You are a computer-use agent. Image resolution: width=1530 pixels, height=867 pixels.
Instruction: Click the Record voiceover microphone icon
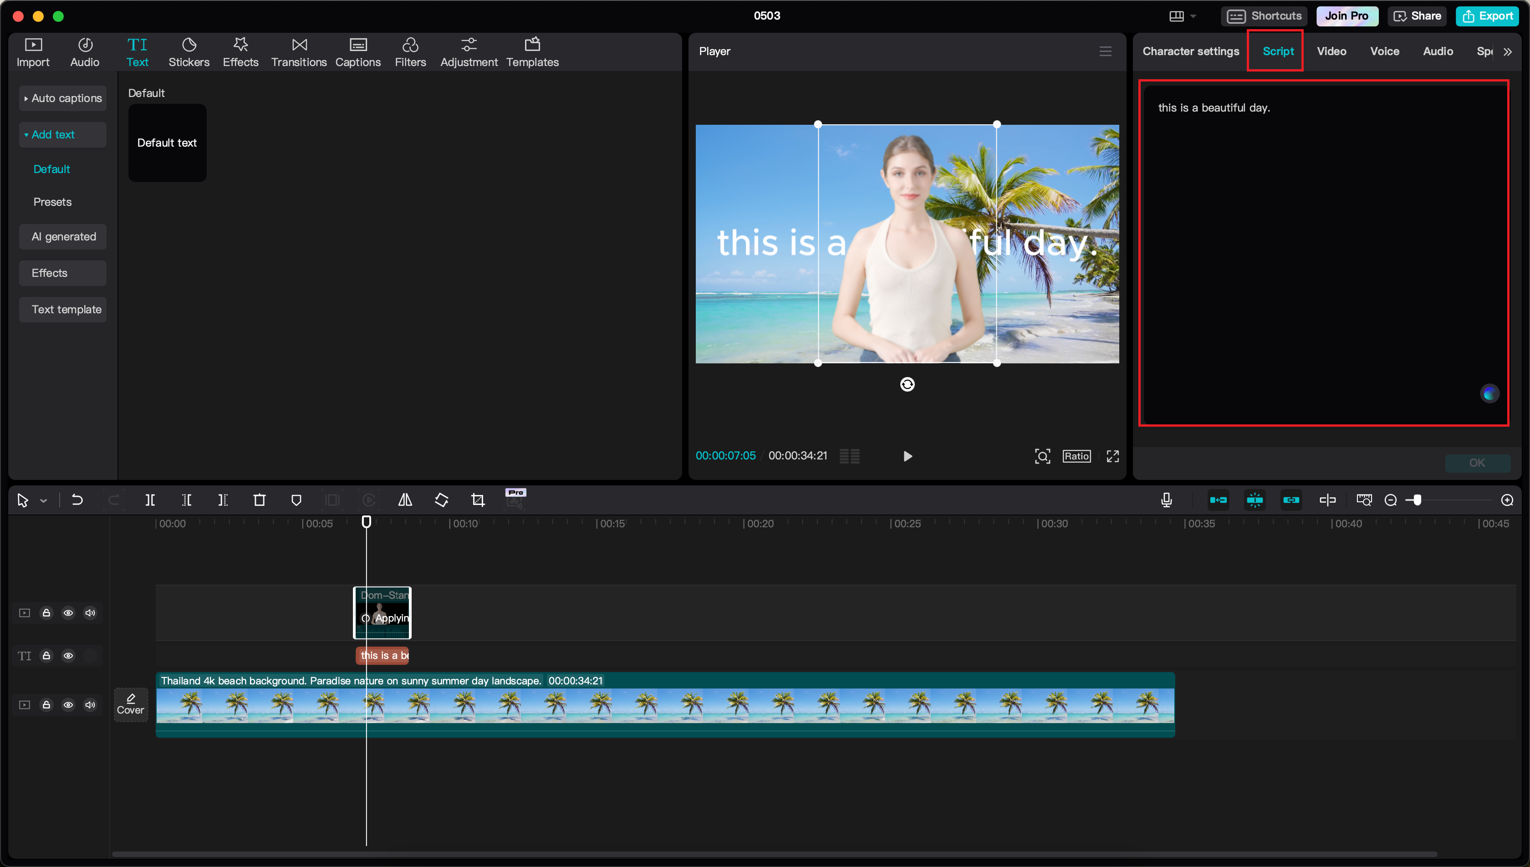[1166, 500]
